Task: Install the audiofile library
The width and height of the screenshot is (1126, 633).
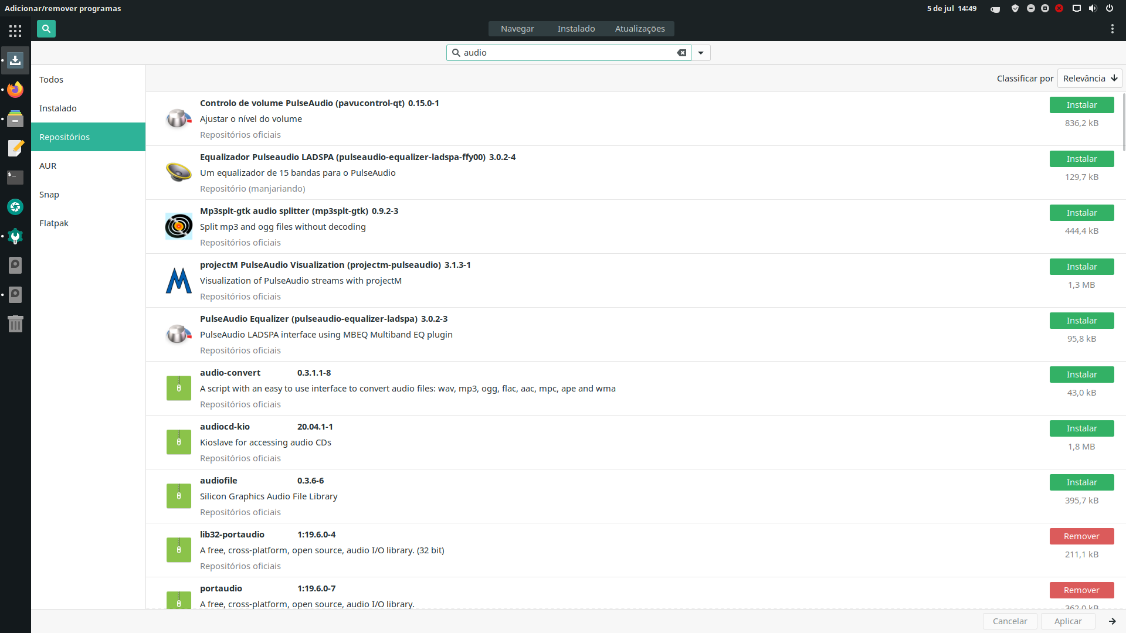Action: tap(1081, 482)
